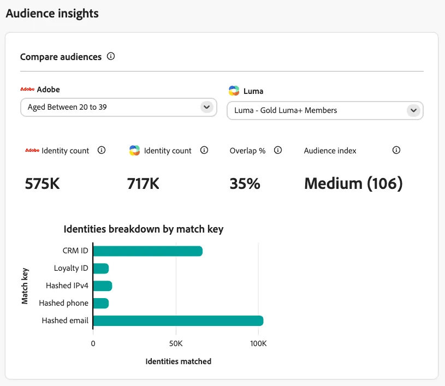This screenshot has height=386, width=445.
Task: Click the Hashed IPv4 bar in chart
Action: click(103, 286)
